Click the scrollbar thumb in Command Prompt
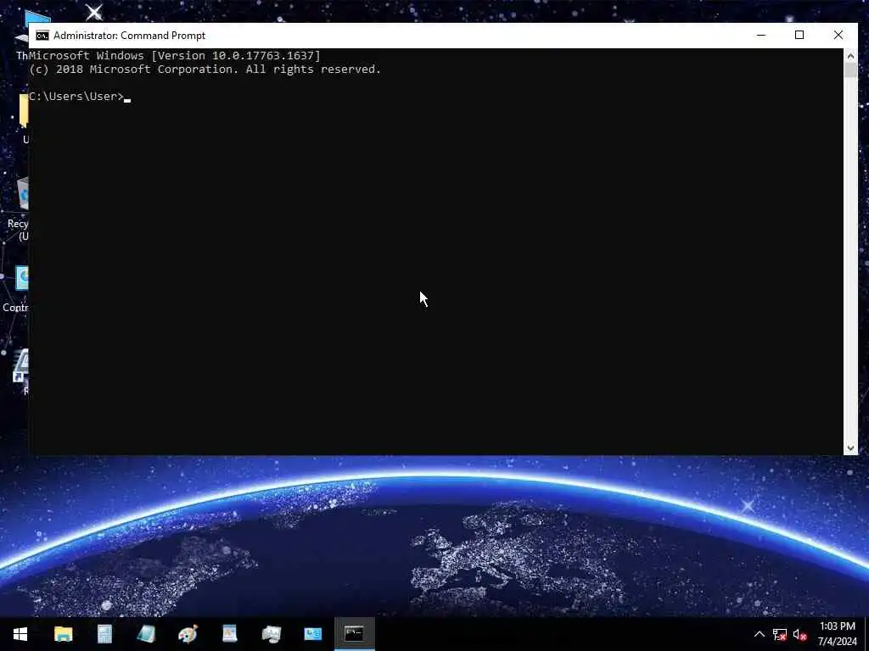Image resolution: width=869 pixels, height=651 pixels. [850, 70]
